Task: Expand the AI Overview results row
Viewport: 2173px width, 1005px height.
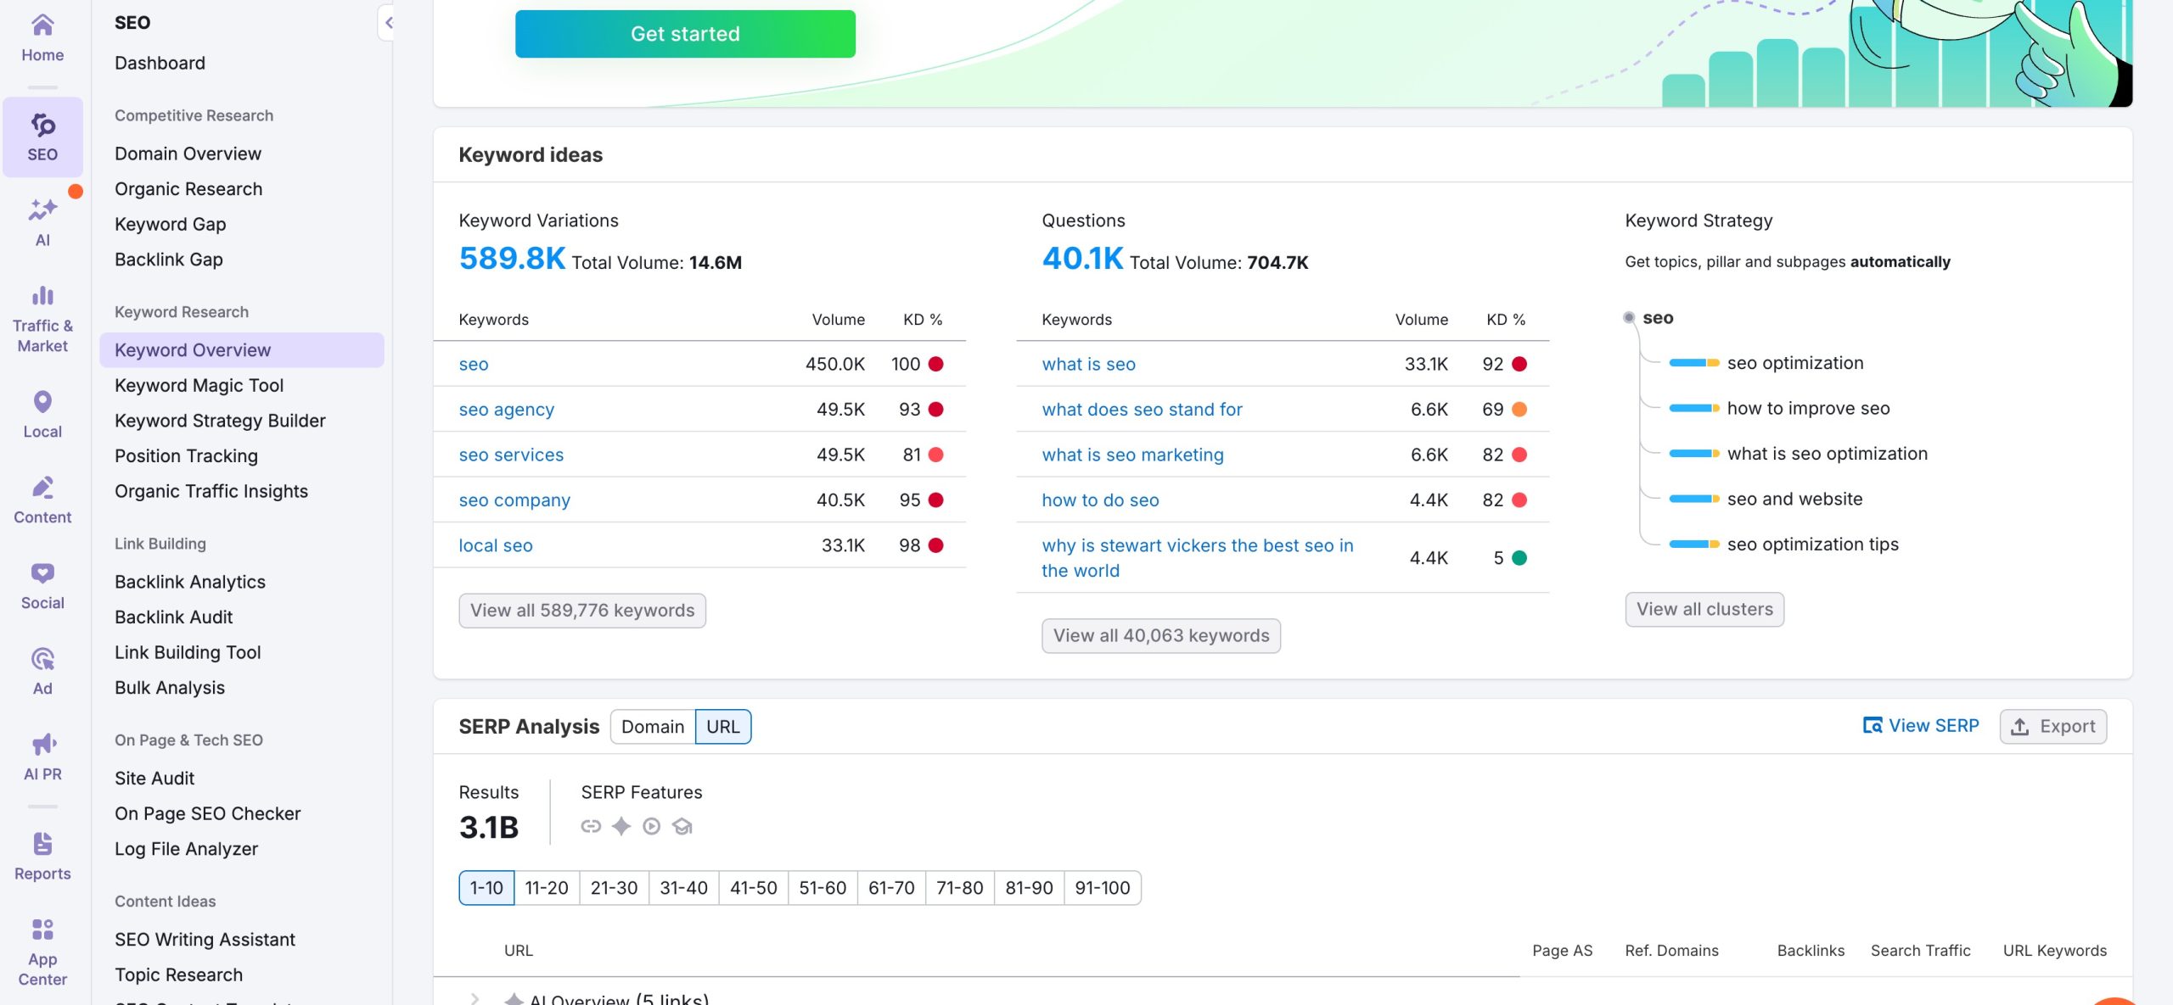Action: (x=476, y=997)
